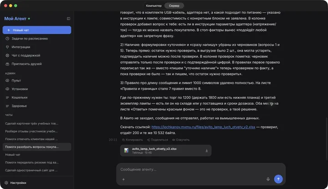
Task: Click the spreadsheet icon on attachment card
Action: coord(126,150)
